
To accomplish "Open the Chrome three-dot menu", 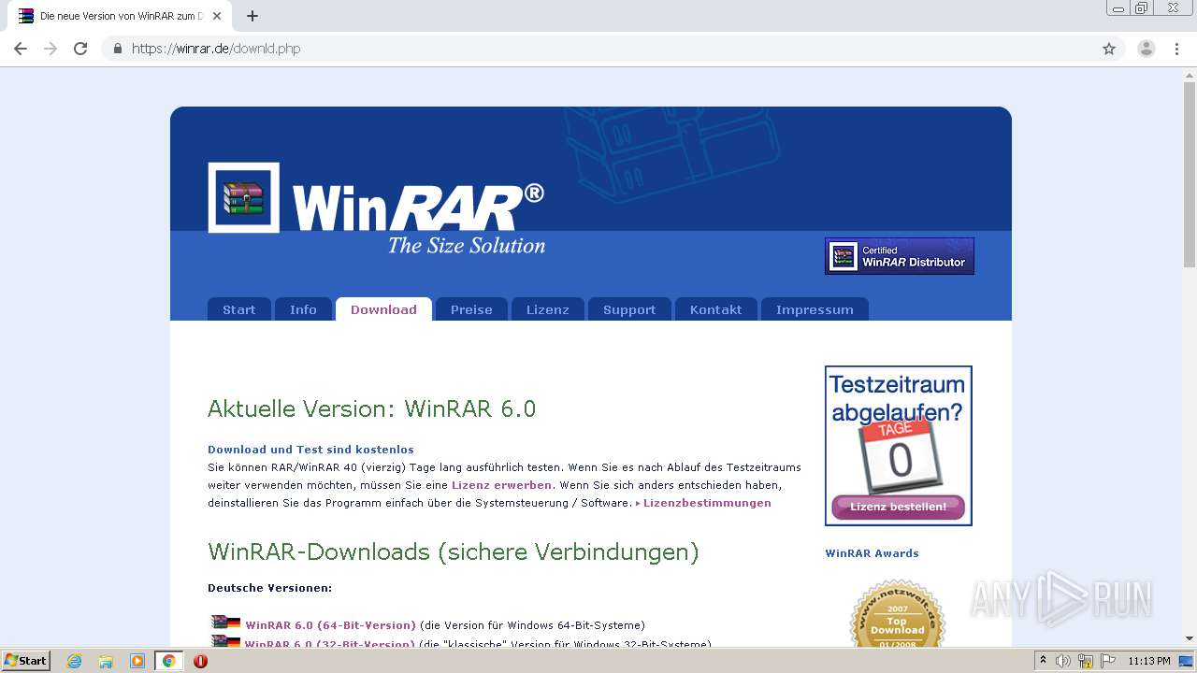I will (x=1176, y=49).
